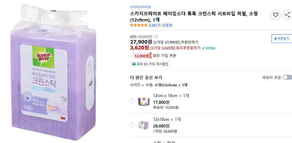The image size is (292, 143).
Task: Open the share icon button
Action: [288, 15]
